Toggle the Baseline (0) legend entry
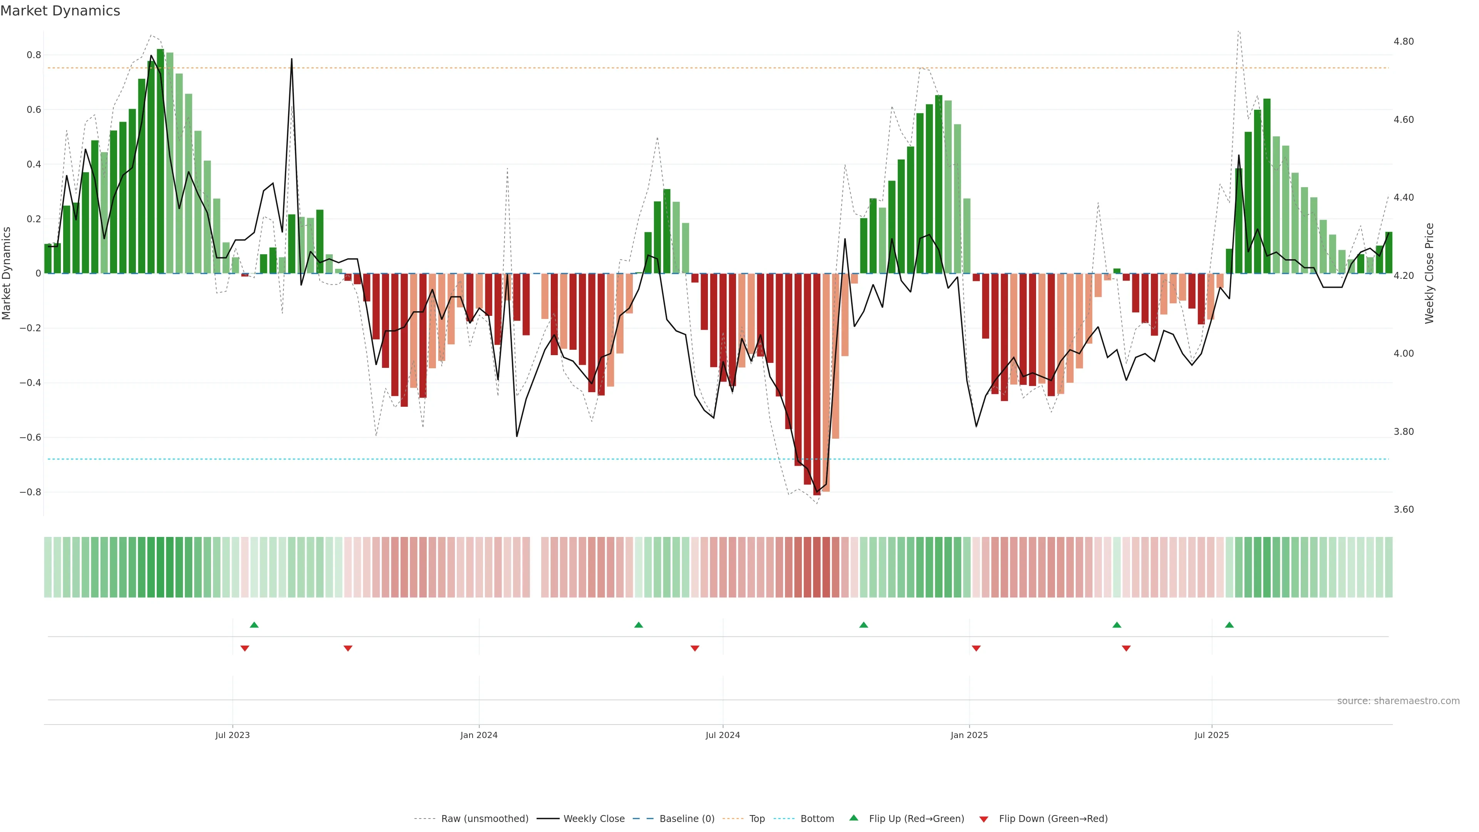1479x832 pixels. click(687, 819)
